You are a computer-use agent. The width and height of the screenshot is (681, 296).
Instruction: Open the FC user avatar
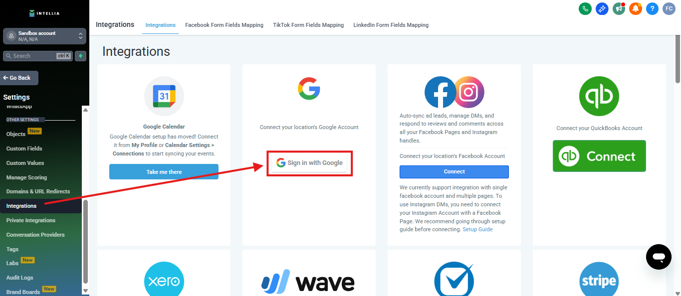tap(669, 8)
